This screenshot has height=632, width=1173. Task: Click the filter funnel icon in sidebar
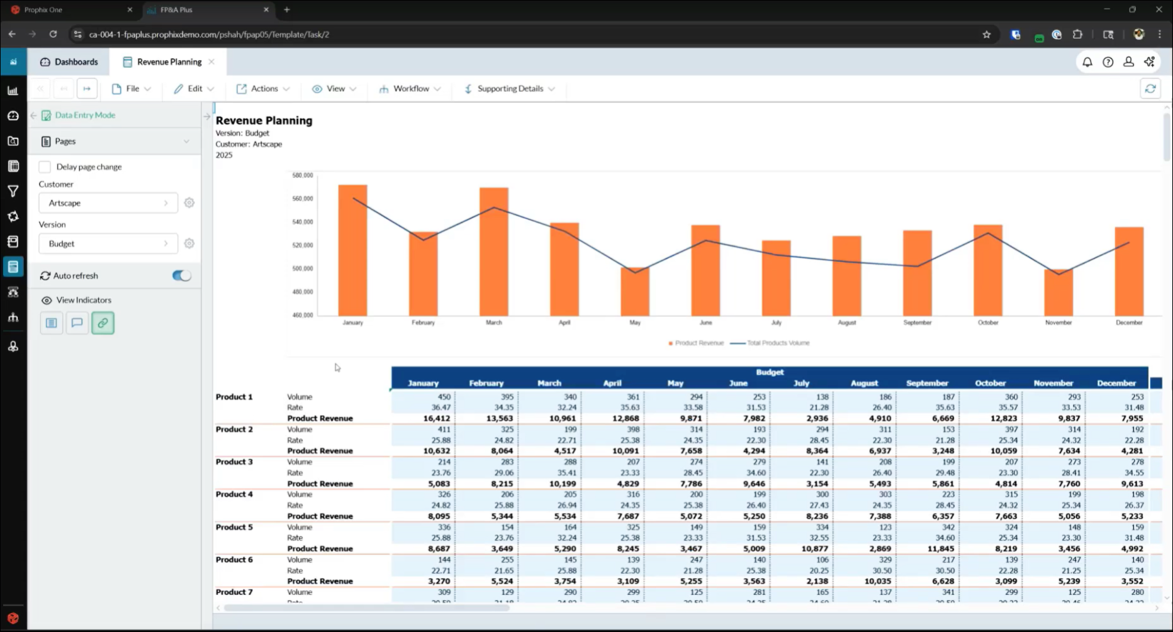click(x=13, y=191)
